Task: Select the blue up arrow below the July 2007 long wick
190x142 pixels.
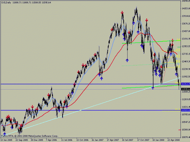Action: [127, 60]
